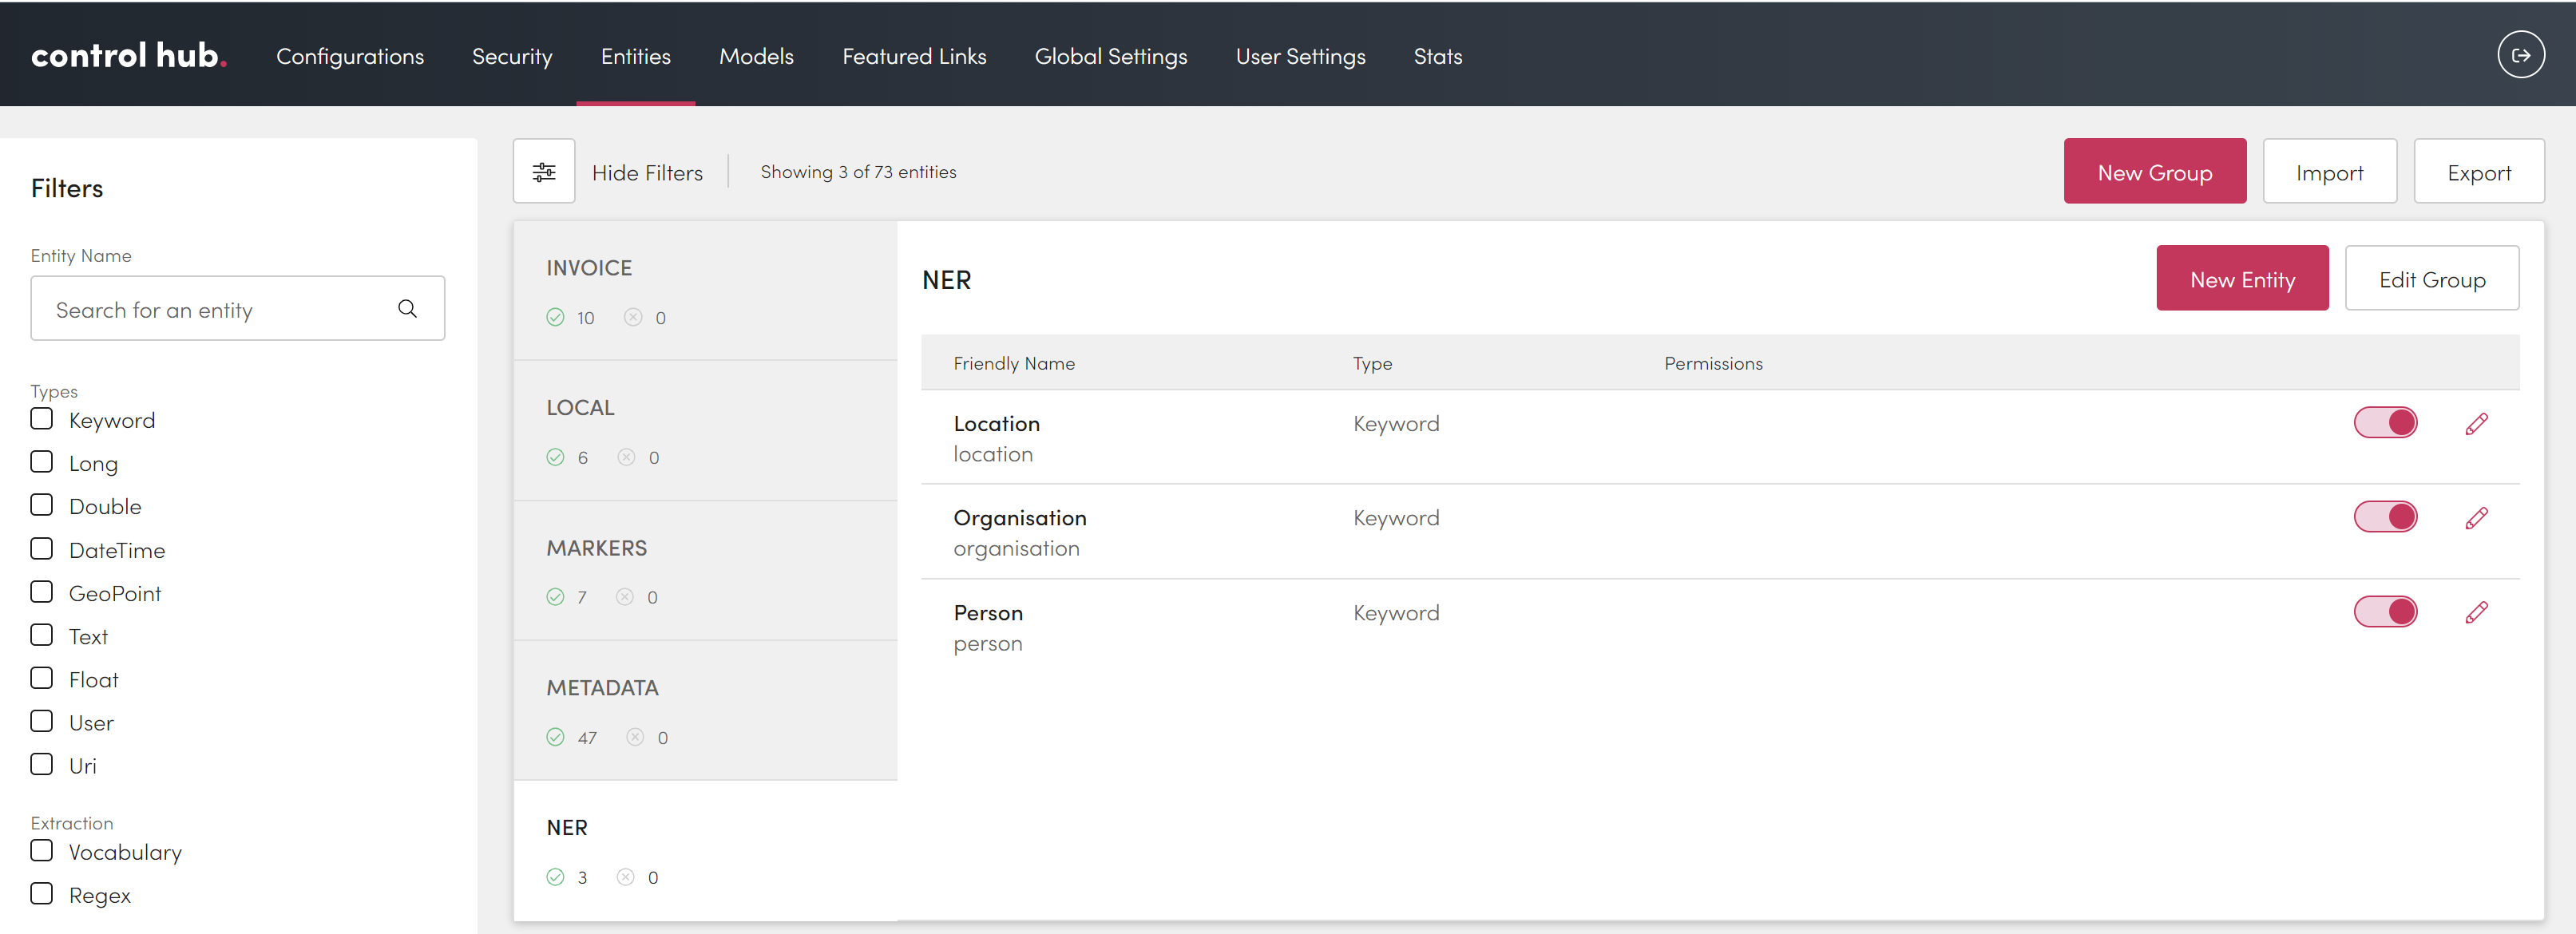
Task: Enable the Regex extraction checkbox
Action: [42, 894]
